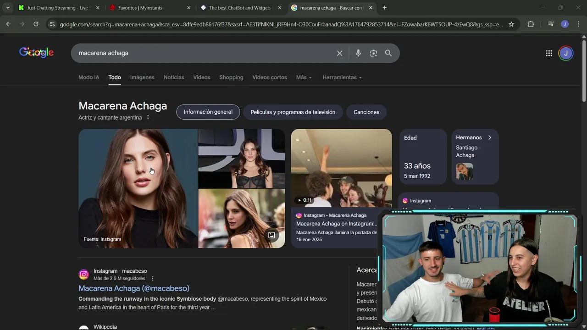Close the macarena achaga search tab
587x330 pixels.
pos(371,8)
